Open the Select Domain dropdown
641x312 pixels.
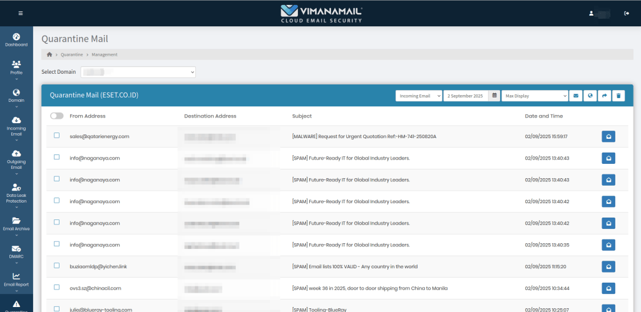coord(138,72)
